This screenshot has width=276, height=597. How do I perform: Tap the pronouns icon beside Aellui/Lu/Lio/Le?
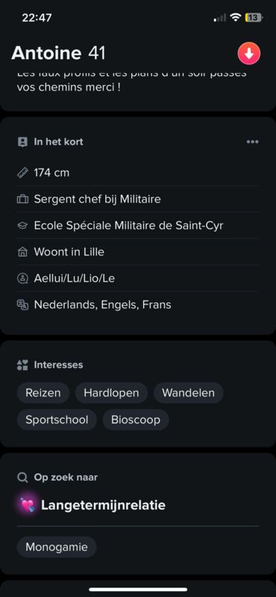pyautogui.click(x=23, y=278)
